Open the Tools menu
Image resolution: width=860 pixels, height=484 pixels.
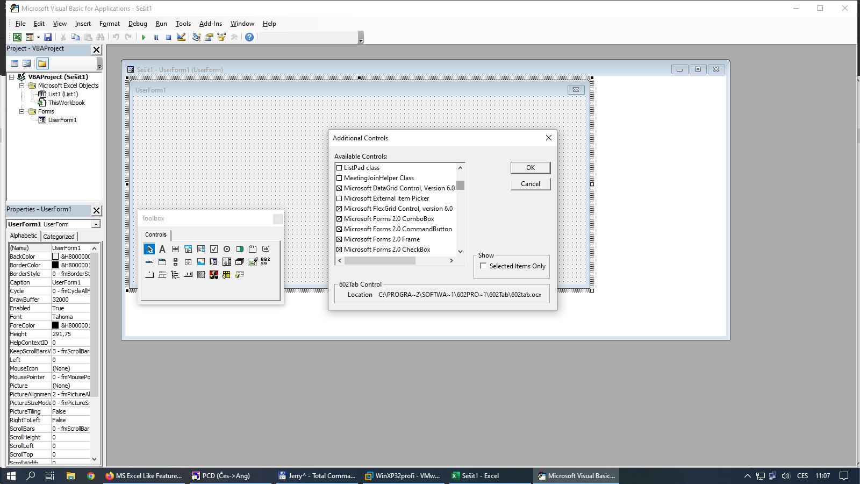pyautogui.click(x=183, y=24)
